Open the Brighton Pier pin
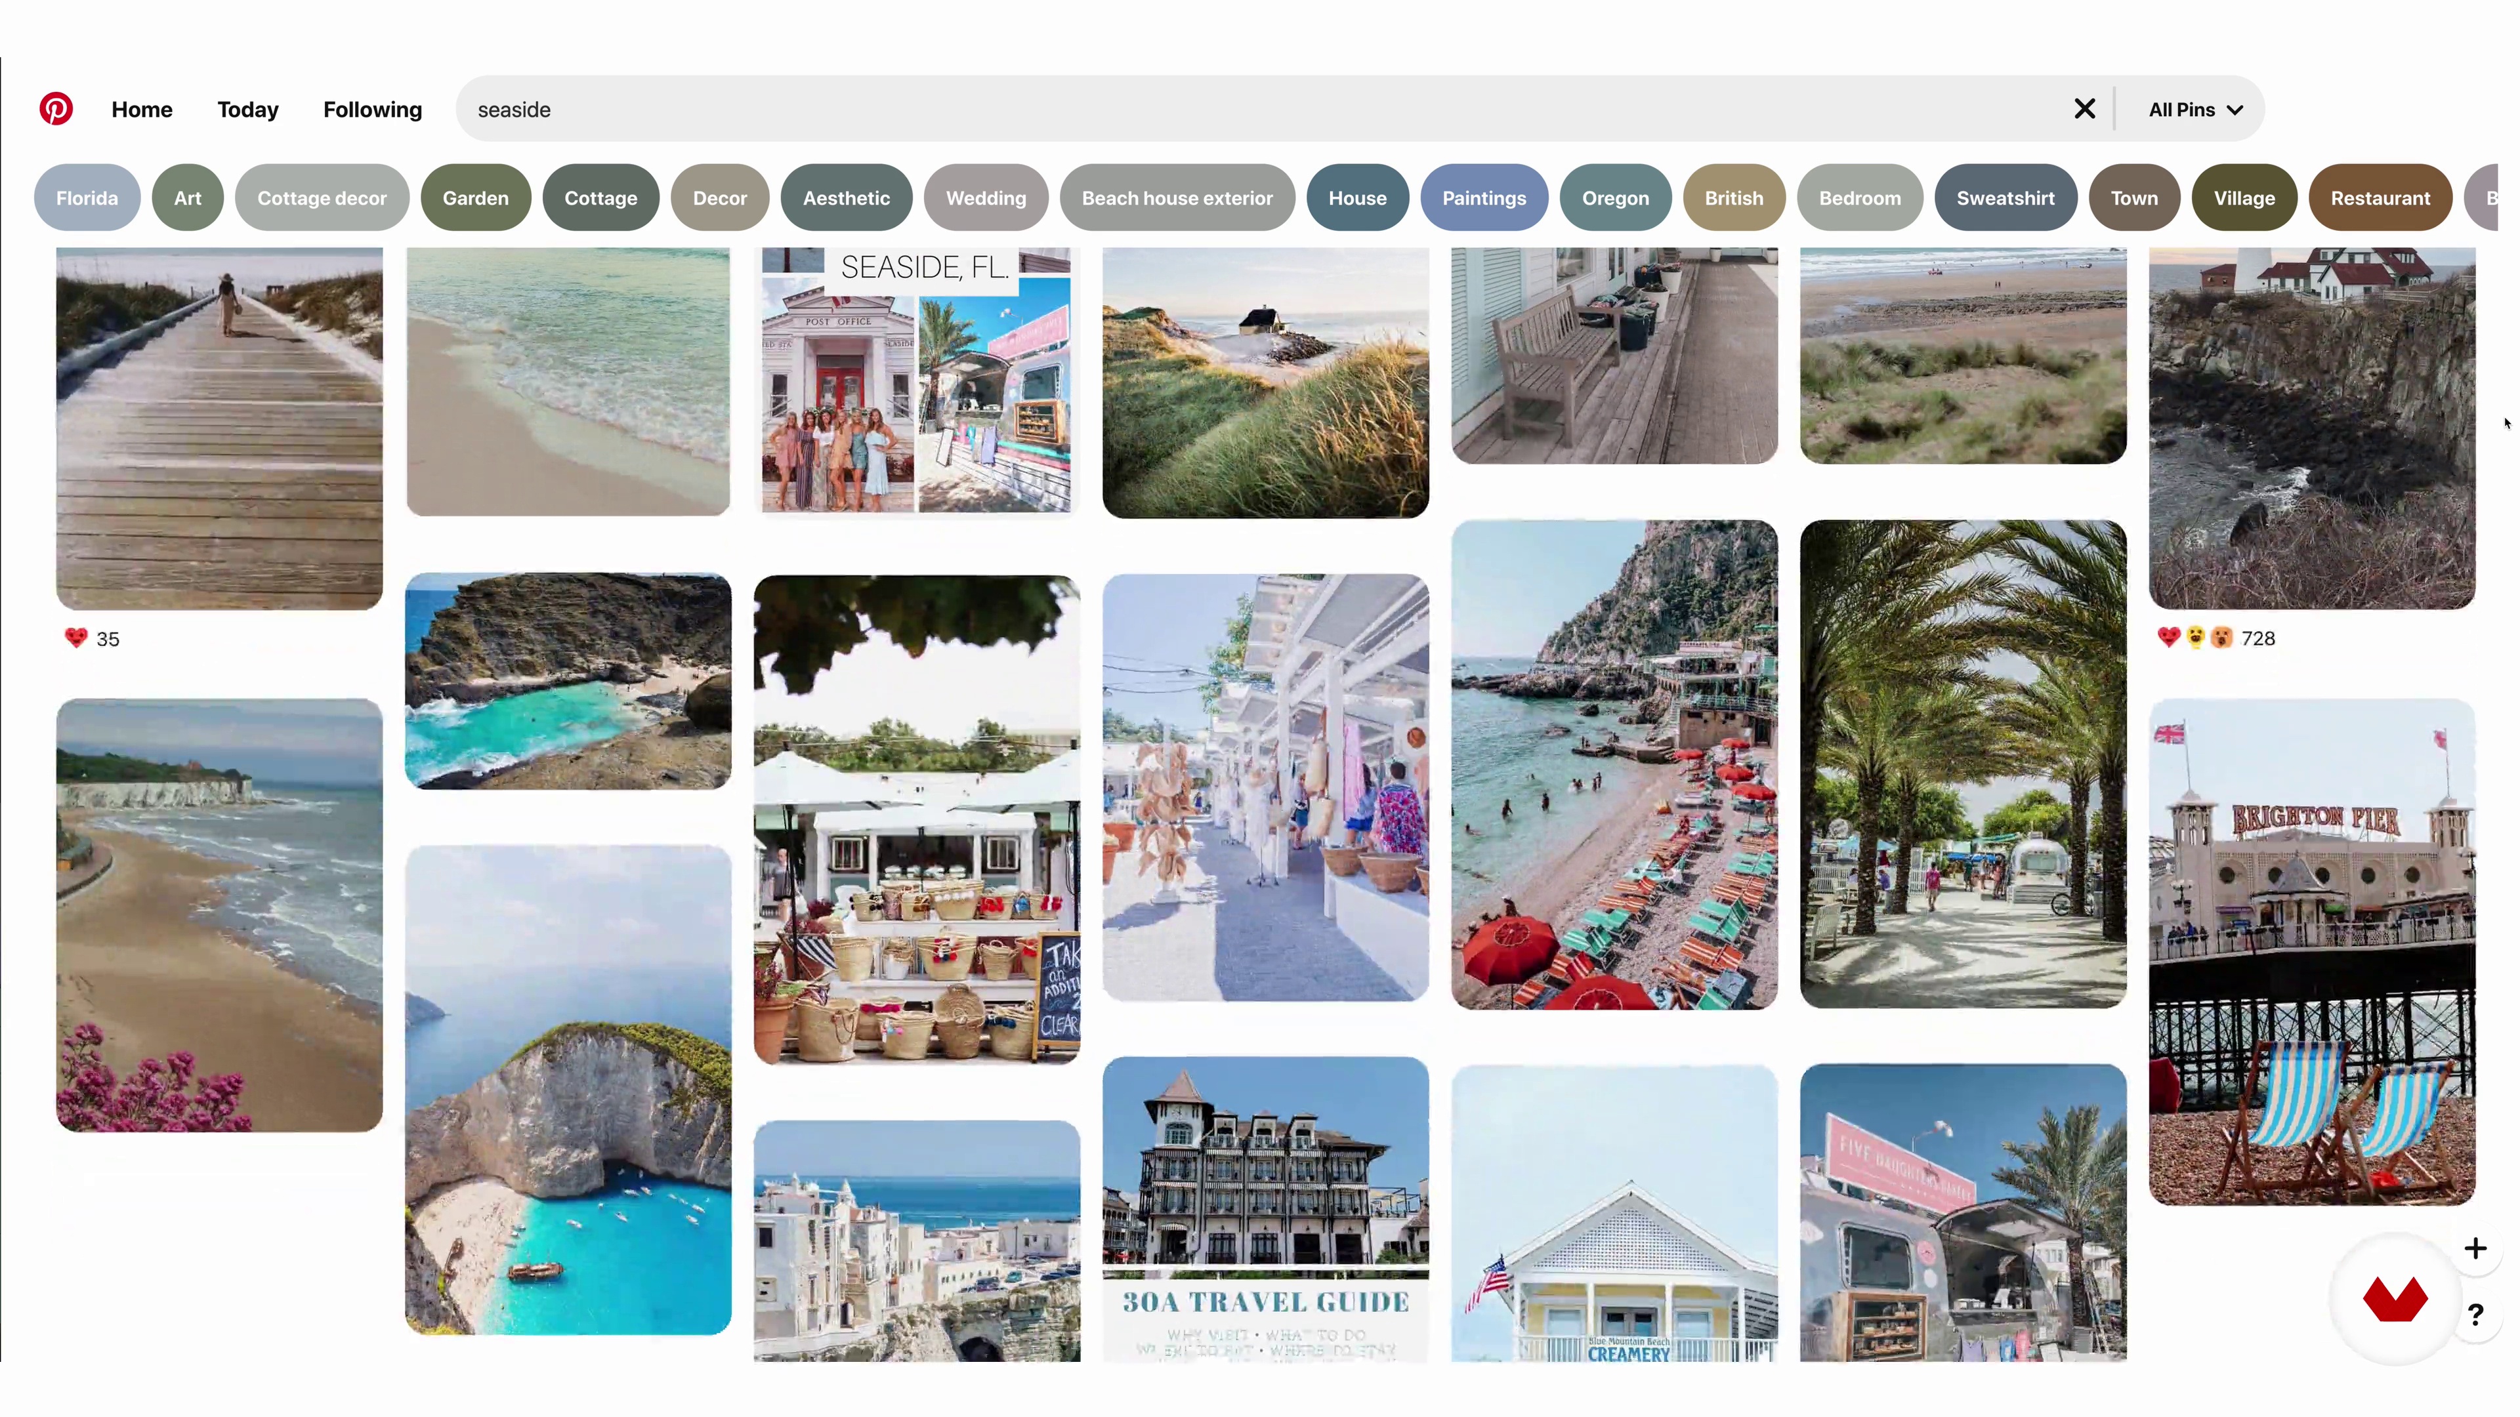 [x=2311, y=951]
